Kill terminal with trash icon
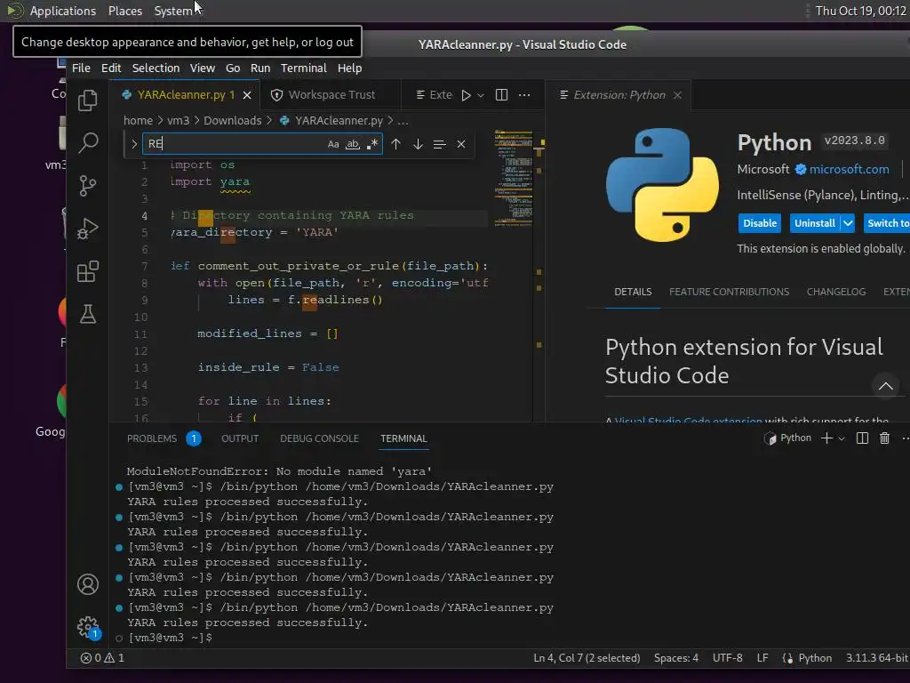Viewport: 910px width, 683px height. [x=884, y=438]
